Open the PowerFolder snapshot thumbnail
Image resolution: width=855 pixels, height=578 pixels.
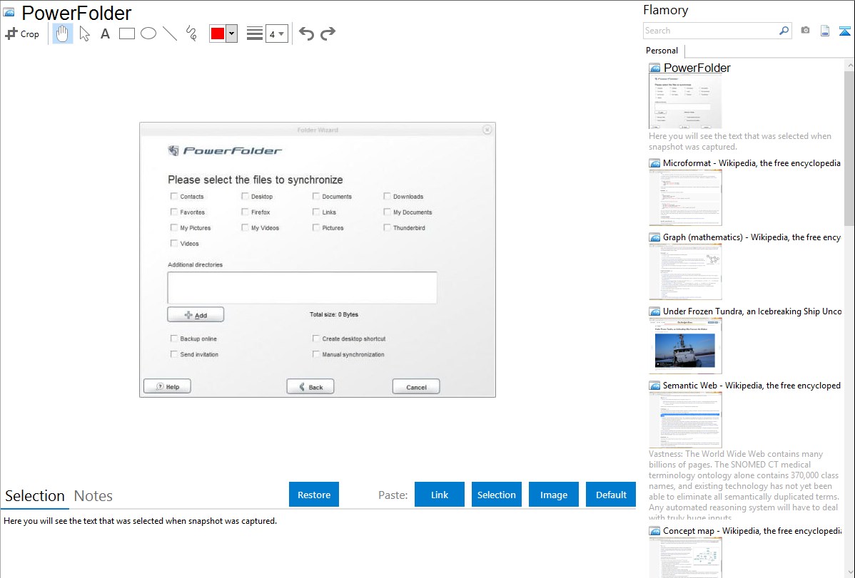(x=685, y=101)
